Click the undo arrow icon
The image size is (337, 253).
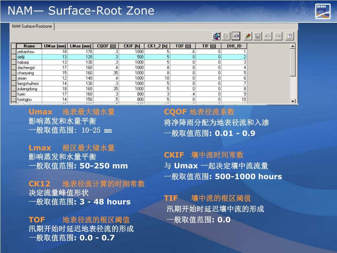(268, 36)
